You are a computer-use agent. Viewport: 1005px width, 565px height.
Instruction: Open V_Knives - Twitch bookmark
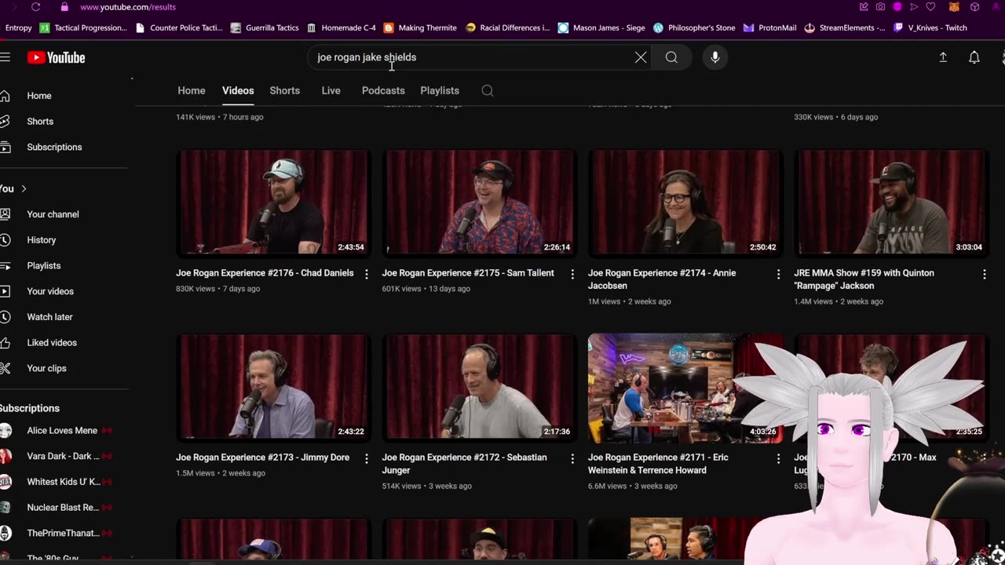coord(930,27)
